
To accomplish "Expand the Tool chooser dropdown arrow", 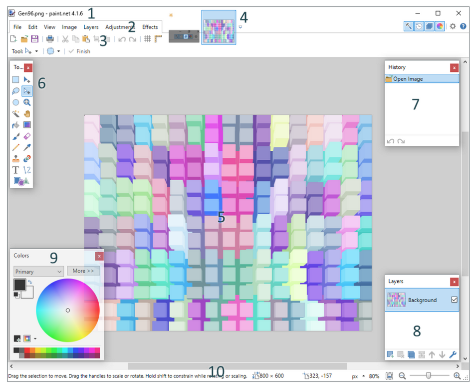I will [x=36, y=51].
